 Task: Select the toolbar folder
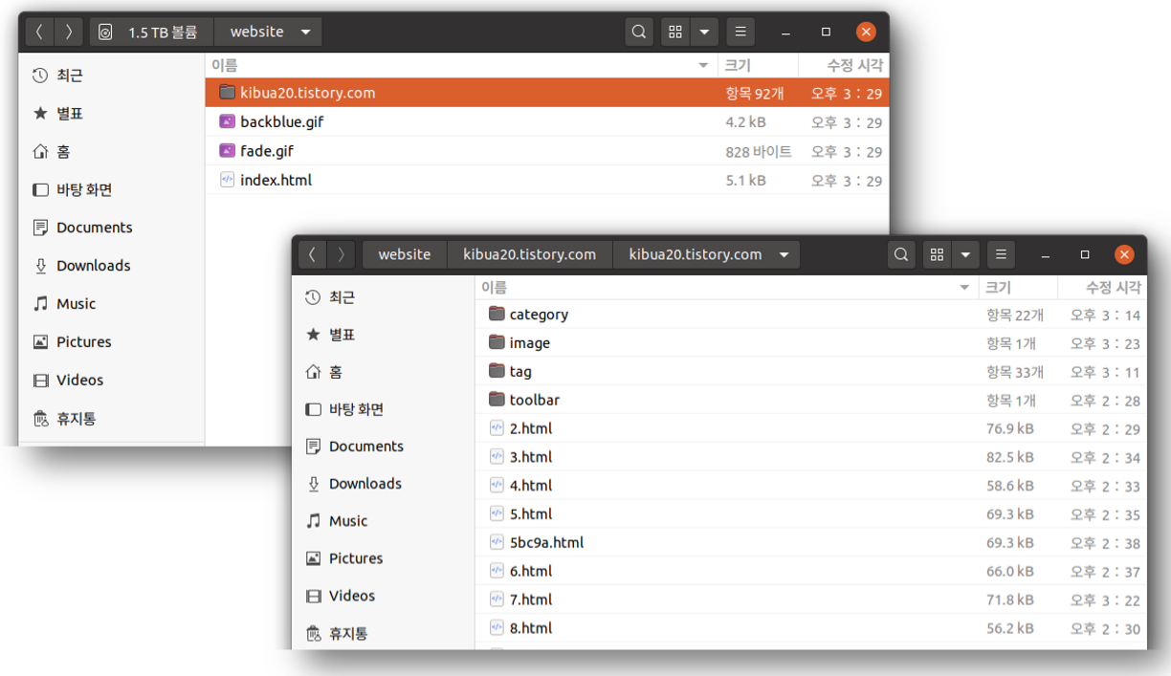point(811,400)
